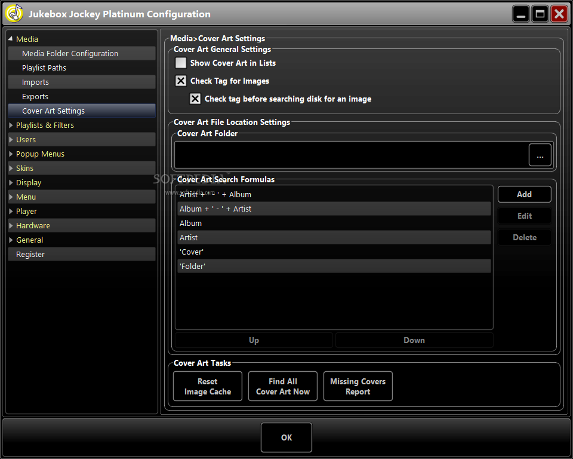Expand the Player section arrow
Screen dimensions: 573x459
(11, 211)
